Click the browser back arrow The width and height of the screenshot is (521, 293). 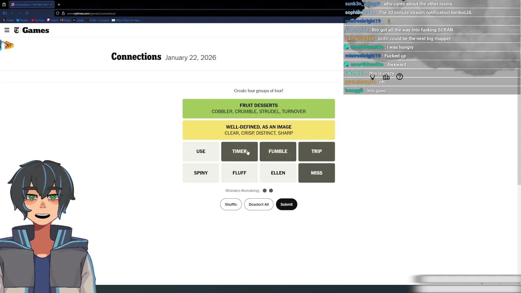[12, 13]
